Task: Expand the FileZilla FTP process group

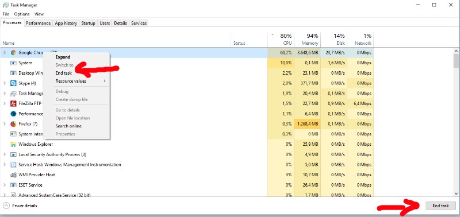Action: (x=5, y=103)
